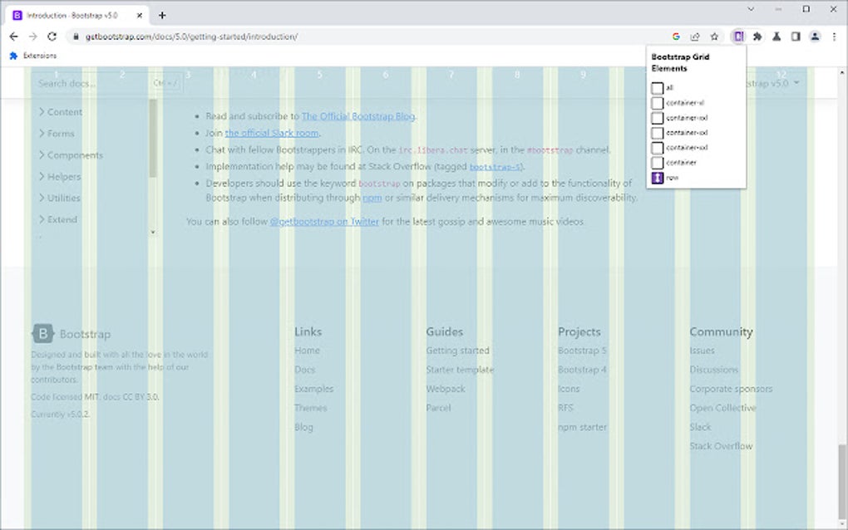Click the address bar URL
The height and width of the screenshot is (530, 848).
point(191,37)
